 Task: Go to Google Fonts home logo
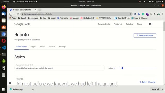click(22, 24)
